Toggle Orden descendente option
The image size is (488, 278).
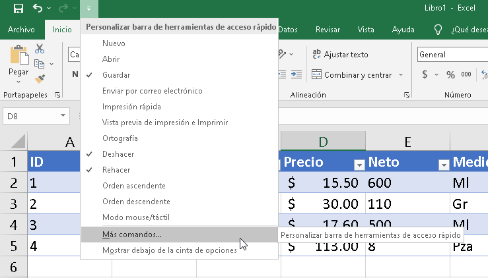click(x=179, y=202)
